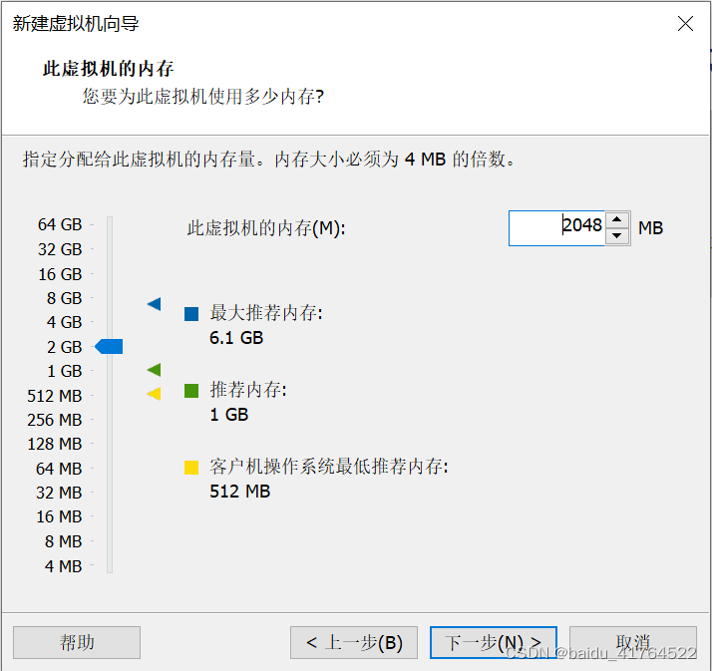Click the 帮助 button
The image size is (712, 671).
pyautogui.click(x=77, y=642)
